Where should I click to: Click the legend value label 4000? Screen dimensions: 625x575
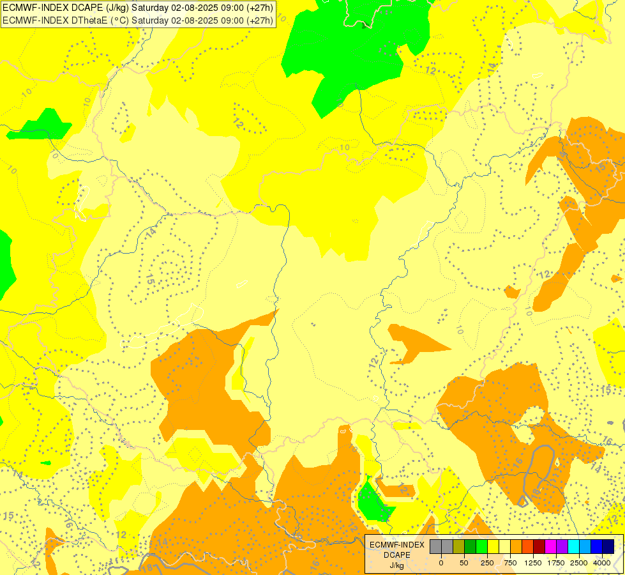pos(602,563)
